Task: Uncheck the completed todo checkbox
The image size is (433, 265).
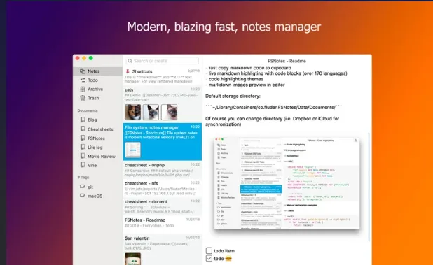Action: click(209, 259)
